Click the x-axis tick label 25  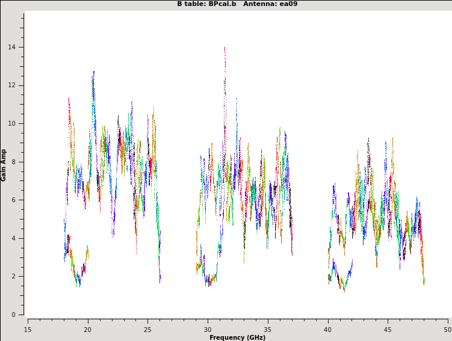147,330
